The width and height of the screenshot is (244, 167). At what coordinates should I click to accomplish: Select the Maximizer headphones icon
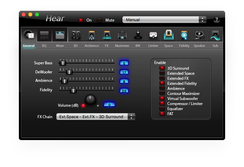(122, 35)
